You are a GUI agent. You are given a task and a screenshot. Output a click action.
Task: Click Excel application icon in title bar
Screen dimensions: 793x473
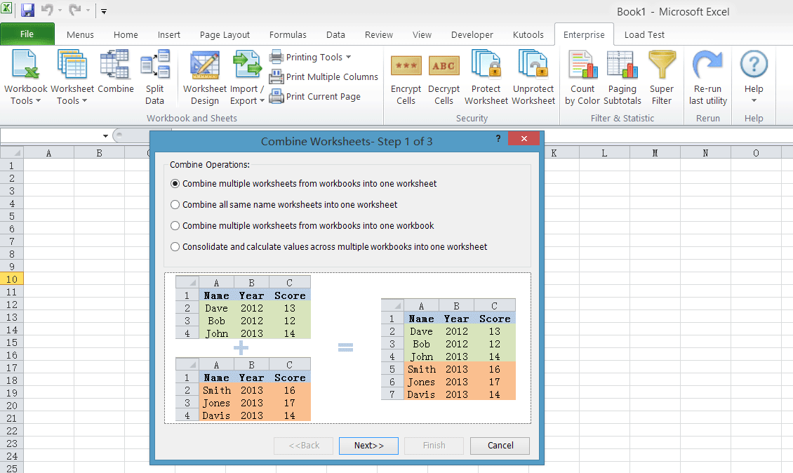coord(6,8)
